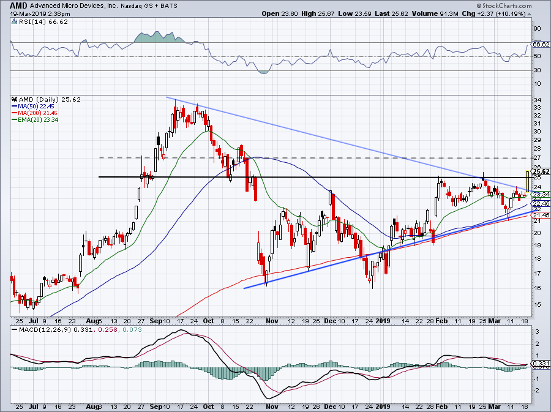
Task: Click the blue line marker of MA(50)
Action: tap(15, 107)
